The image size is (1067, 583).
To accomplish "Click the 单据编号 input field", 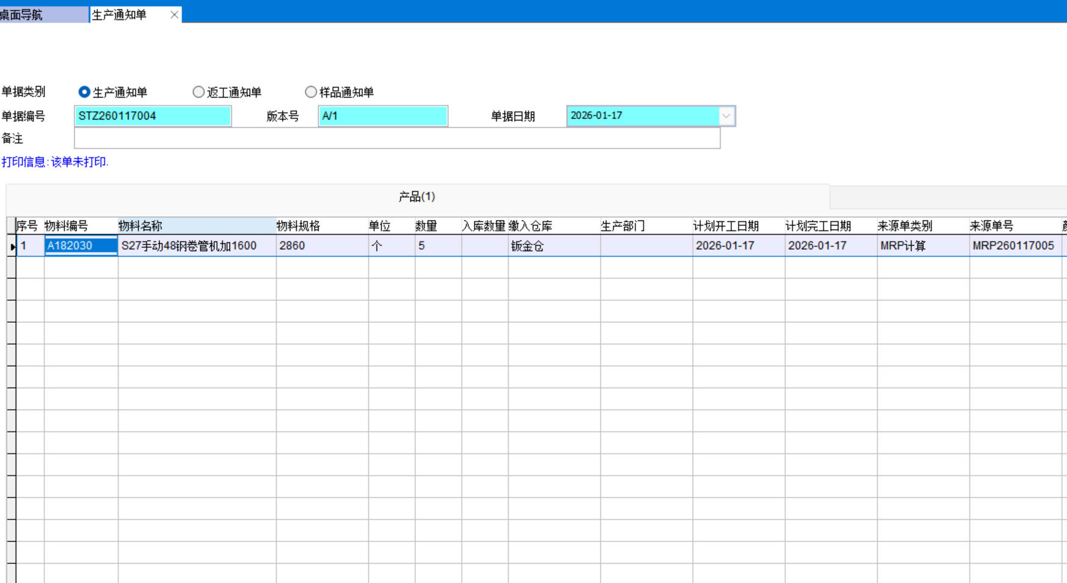I will tap(152, 116).
